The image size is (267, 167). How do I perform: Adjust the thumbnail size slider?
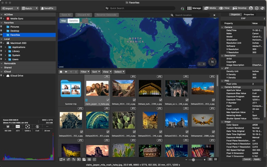pos(194,160)
